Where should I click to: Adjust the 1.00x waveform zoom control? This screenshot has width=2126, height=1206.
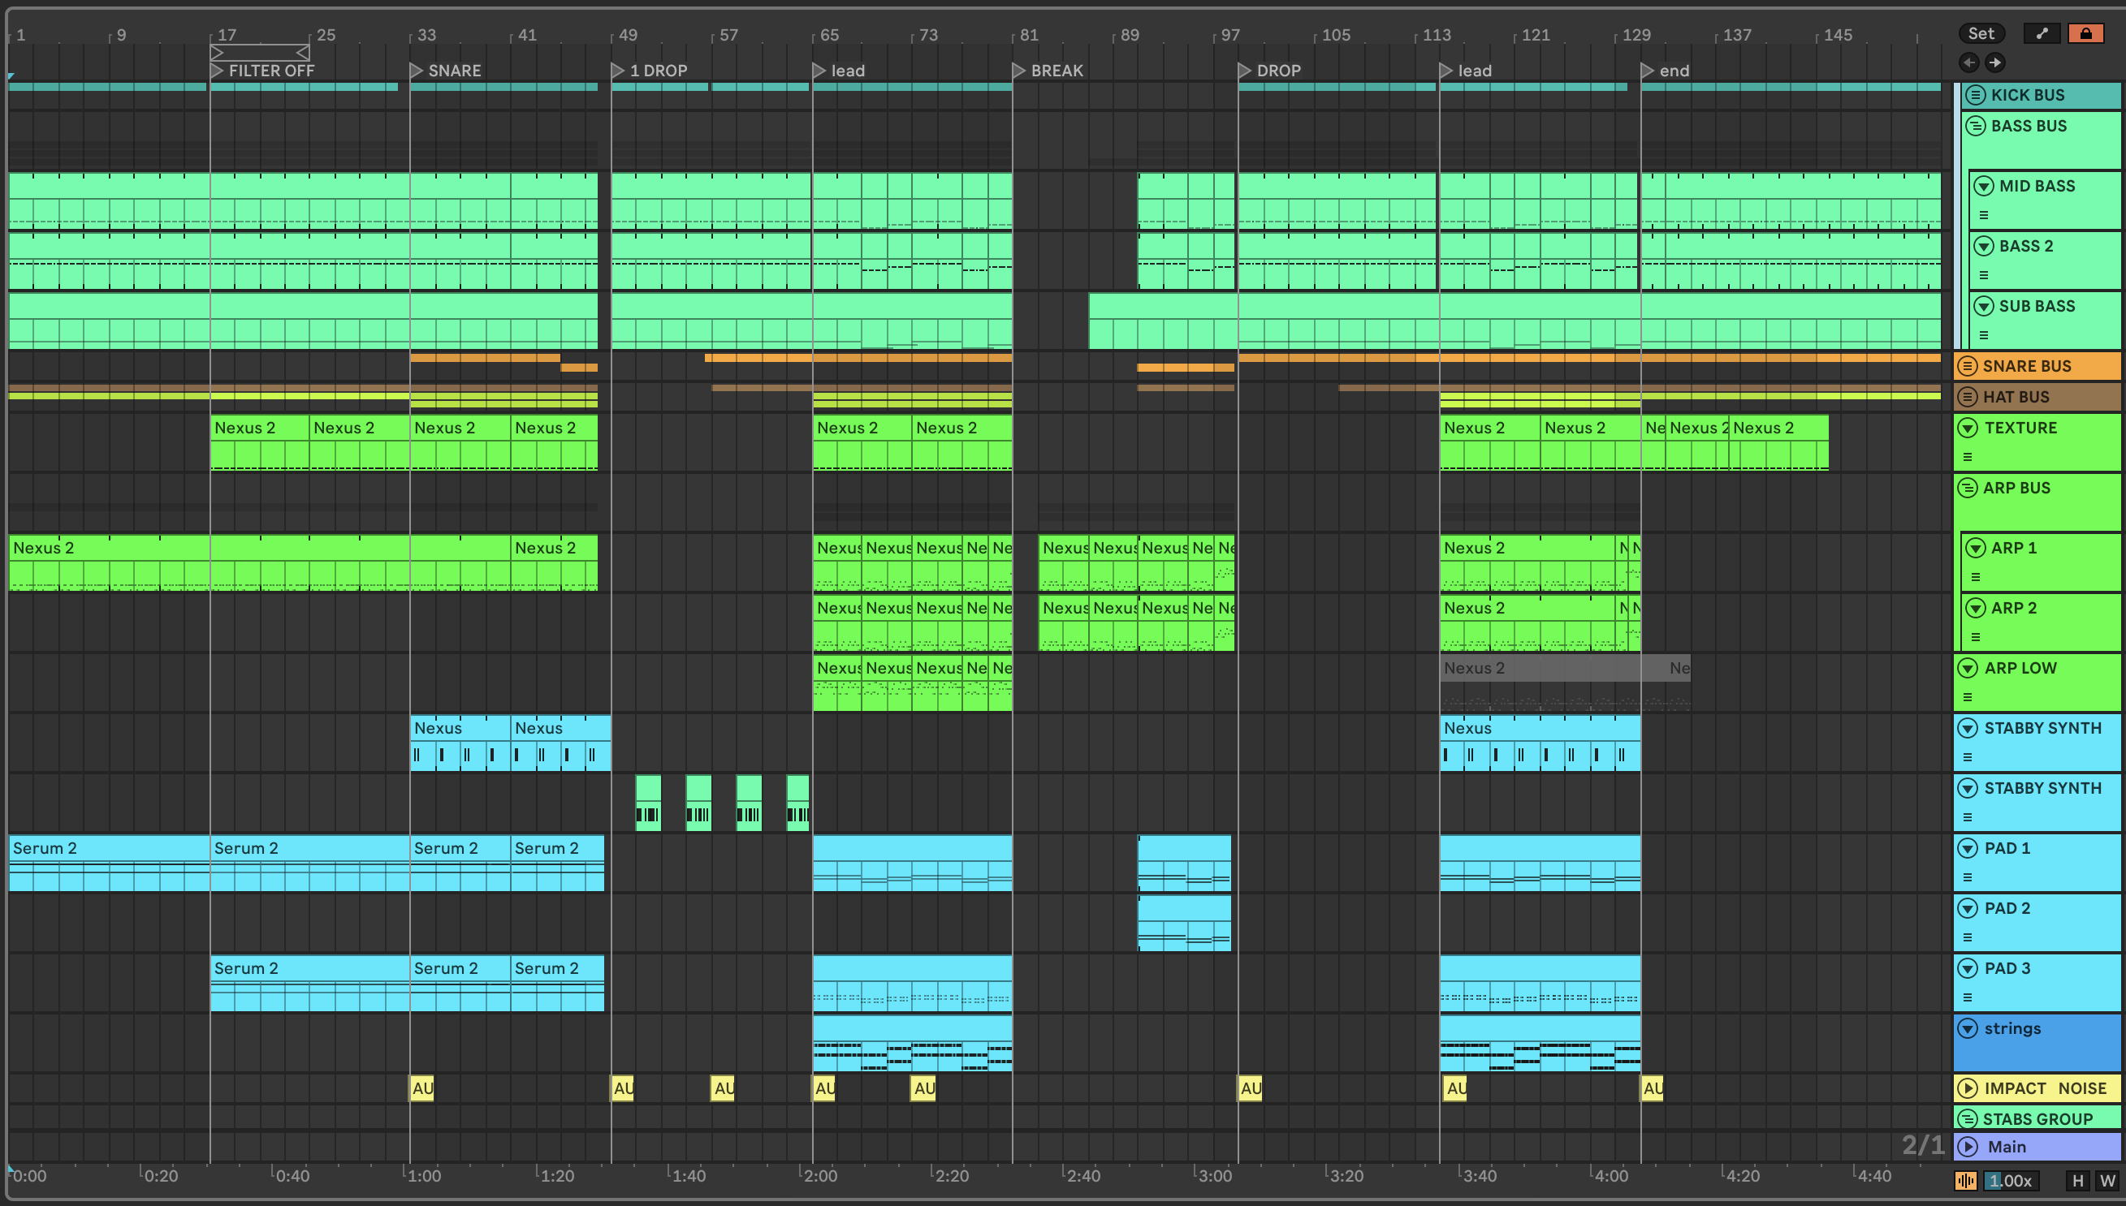pyautogui.click(x=2011, y=1180)
